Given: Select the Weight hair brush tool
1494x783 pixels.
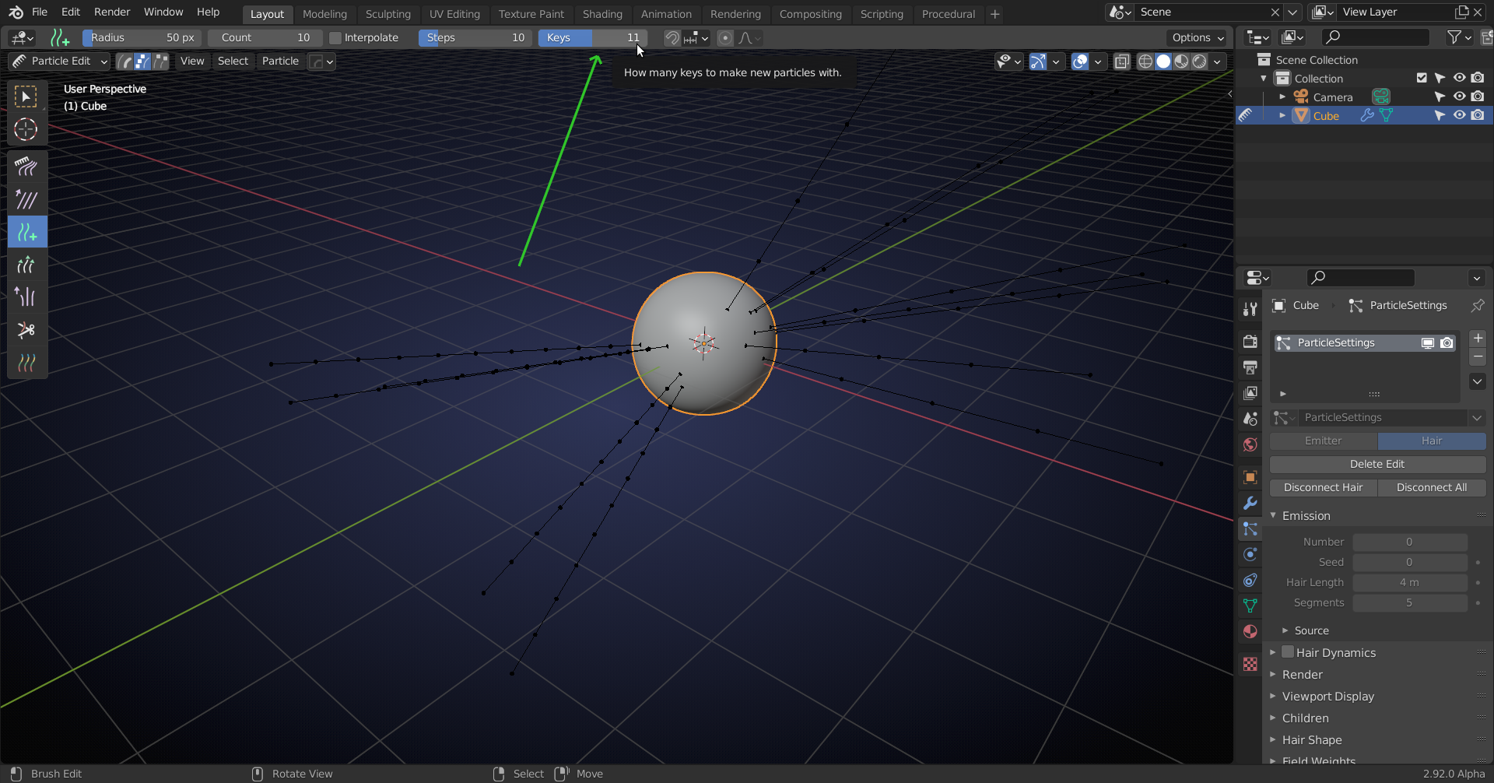Looking at the screenshot, I should pos(26,363).
